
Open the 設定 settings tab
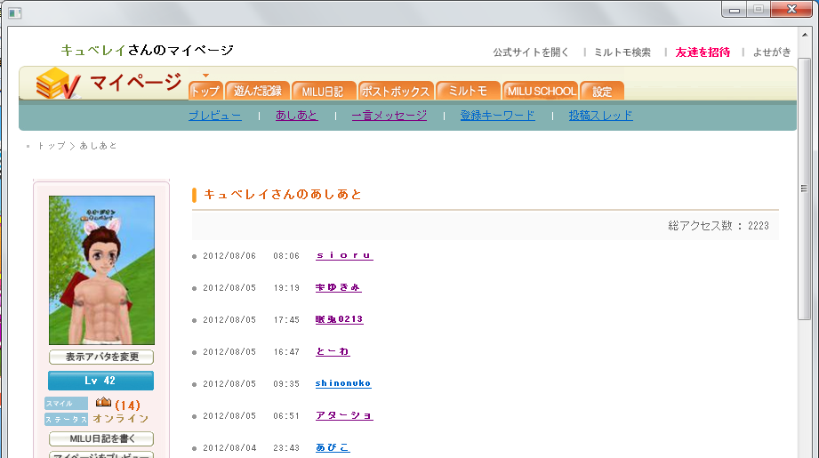coord(602,91)
